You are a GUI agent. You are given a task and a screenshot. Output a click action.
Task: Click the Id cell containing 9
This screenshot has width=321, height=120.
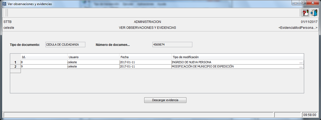click(x=44, y=67)
